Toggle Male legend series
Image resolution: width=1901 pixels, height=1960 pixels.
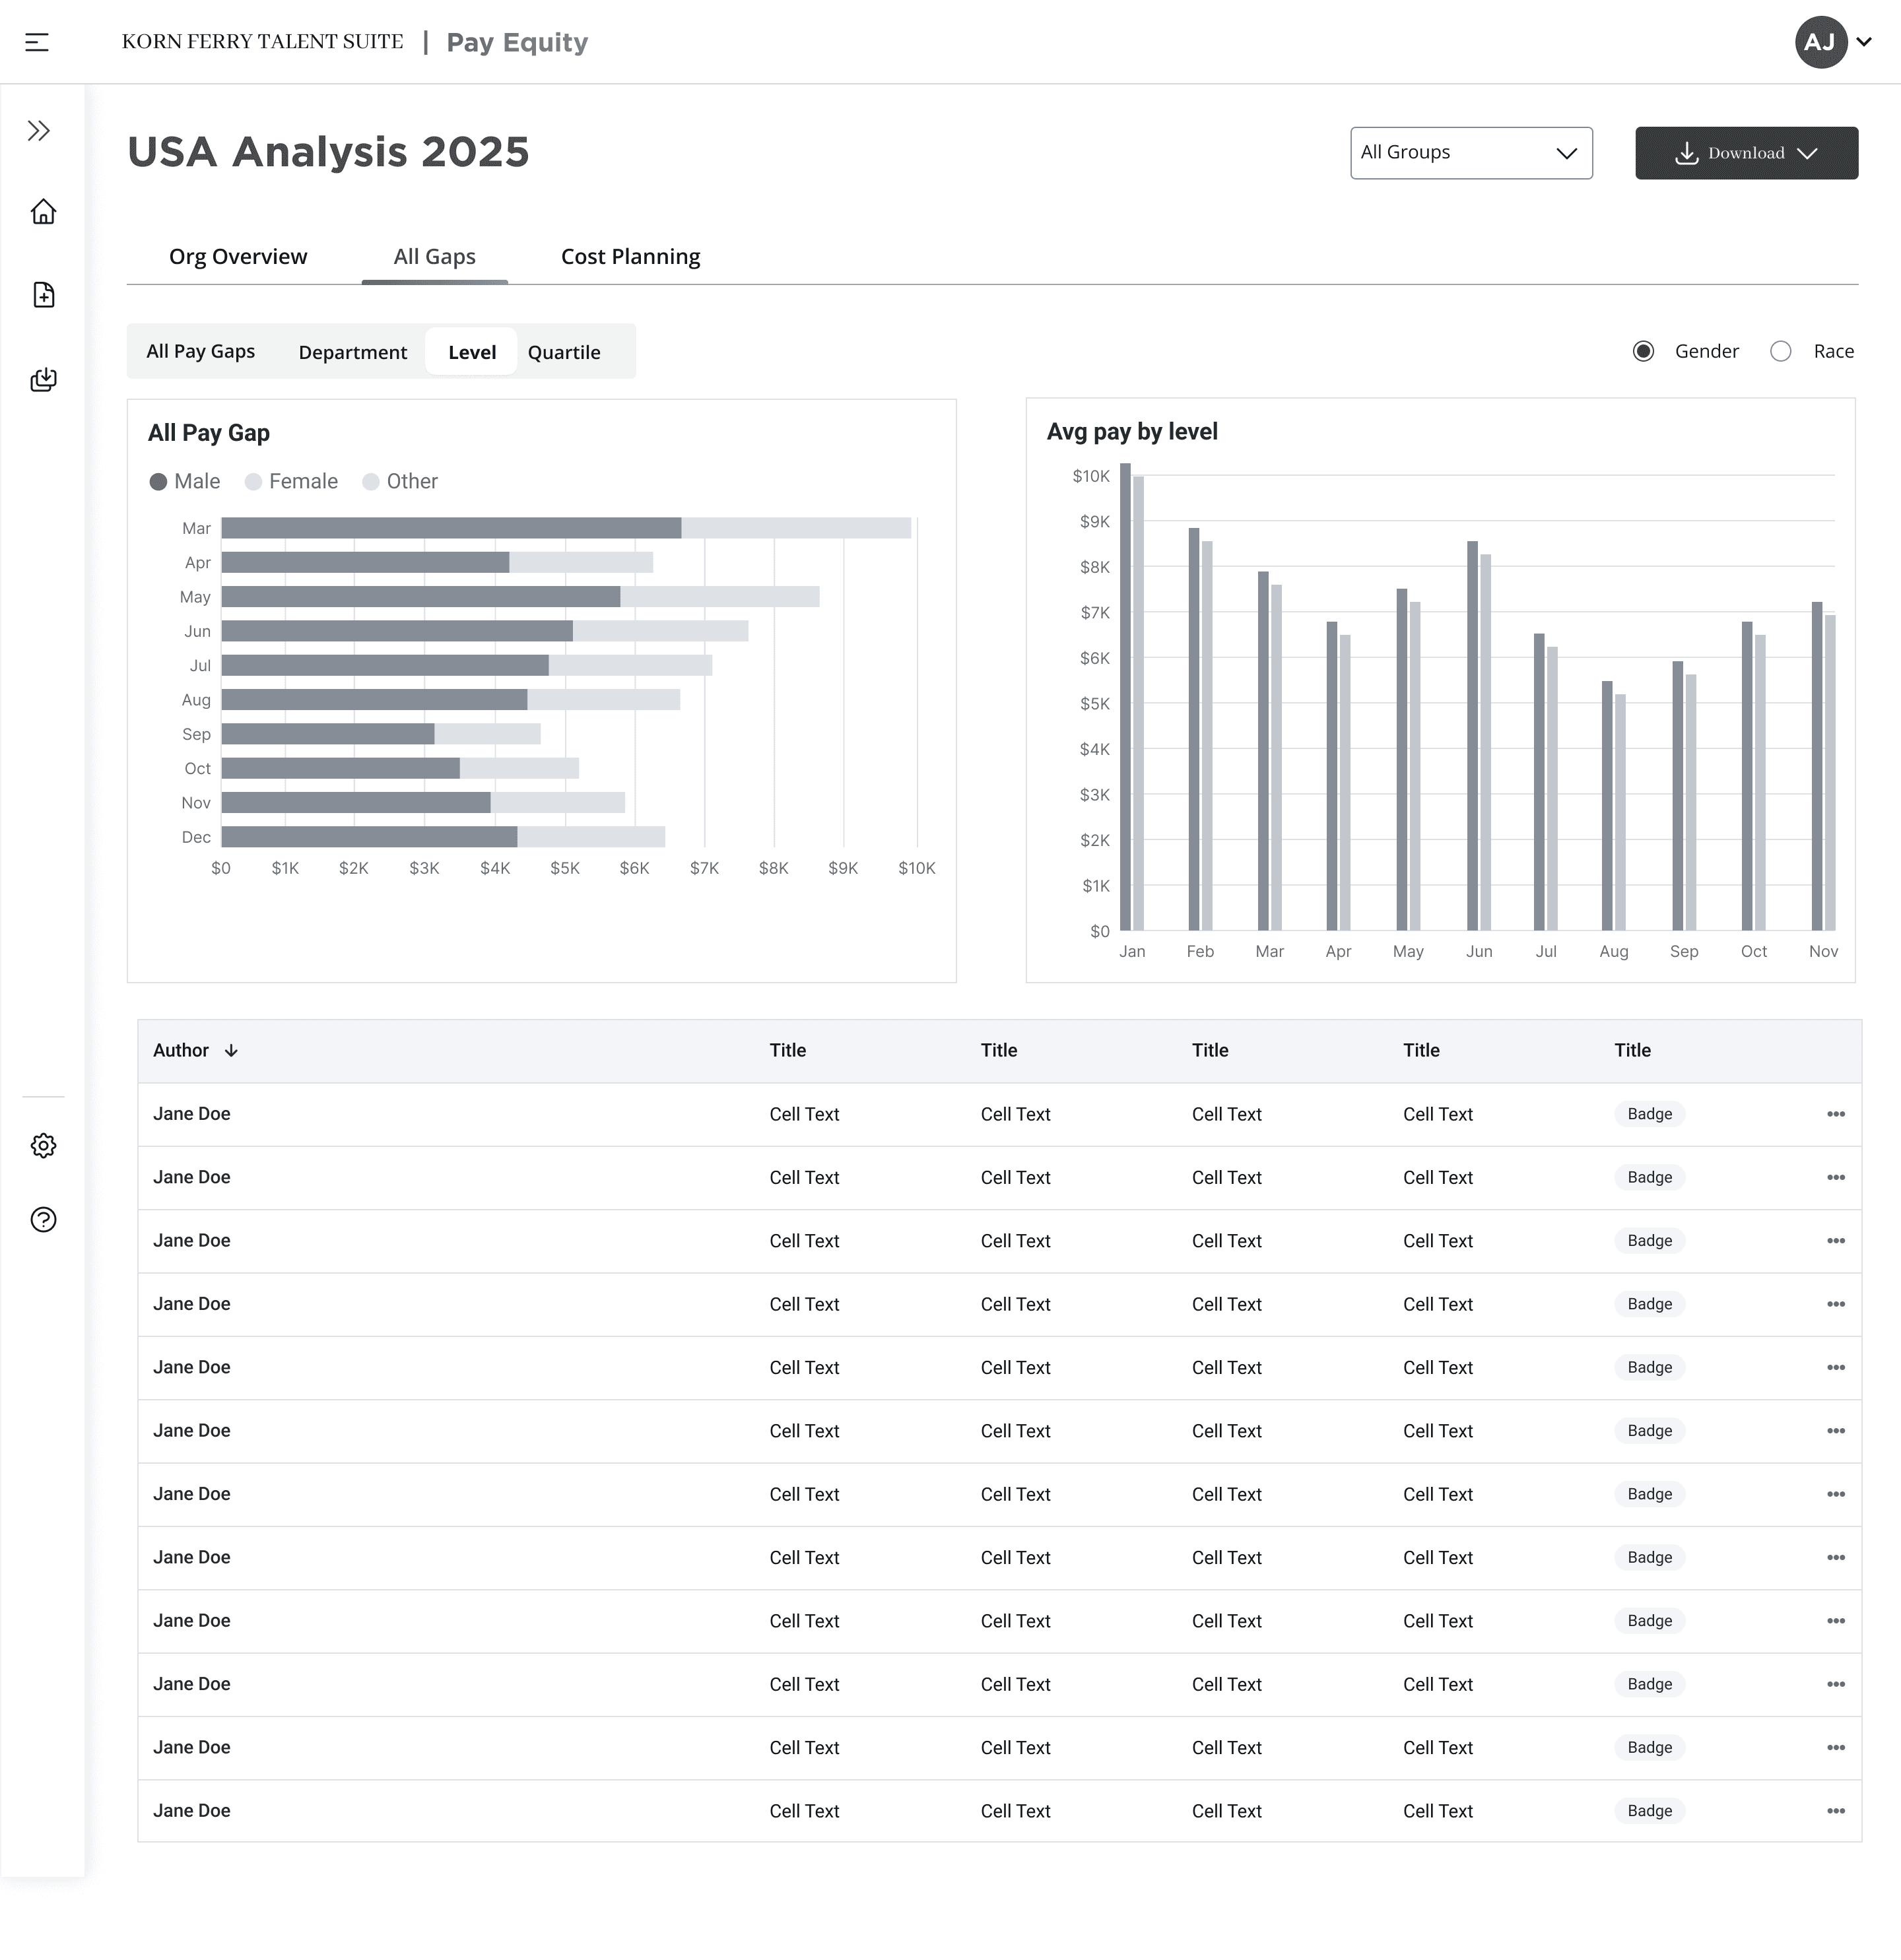point(185,482)
